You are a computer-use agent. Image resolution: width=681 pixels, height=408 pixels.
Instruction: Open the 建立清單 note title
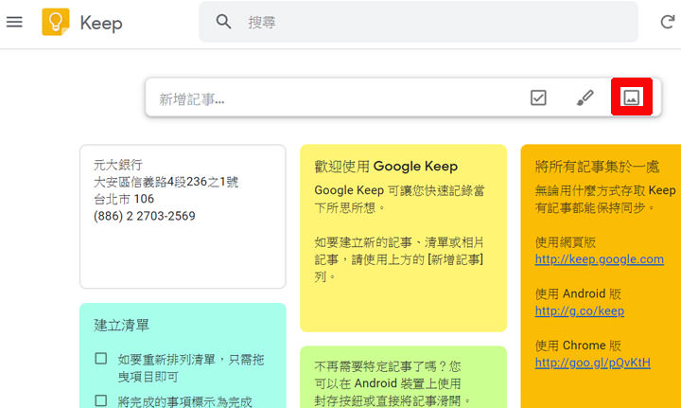tap(121, 325)
